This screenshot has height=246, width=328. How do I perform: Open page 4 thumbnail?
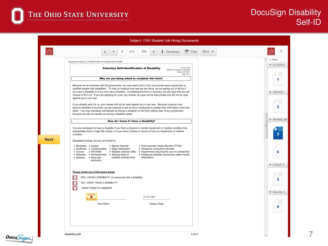(x=278, y=151)
